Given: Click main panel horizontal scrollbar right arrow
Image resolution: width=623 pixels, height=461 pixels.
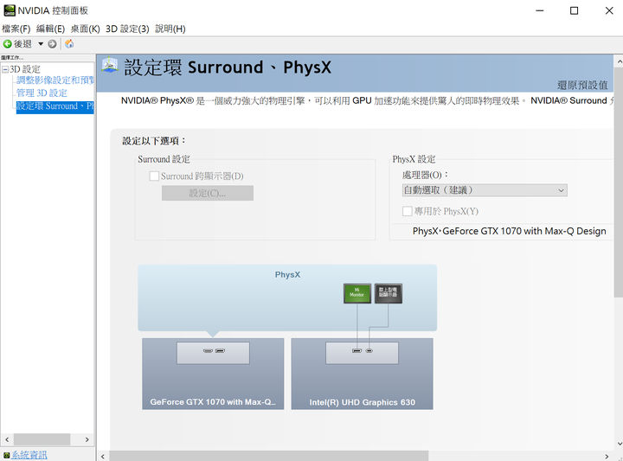Looking at the screenshot, I should 607,456.
